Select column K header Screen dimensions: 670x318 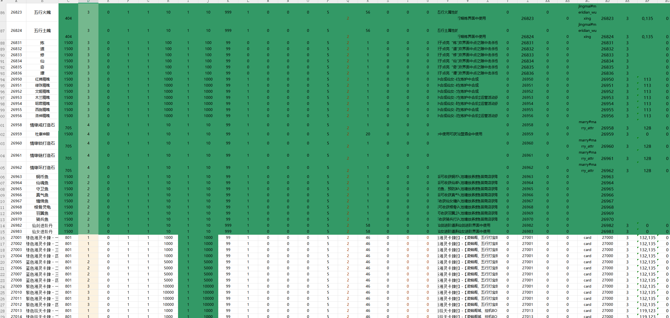click(x=228, y=1)
